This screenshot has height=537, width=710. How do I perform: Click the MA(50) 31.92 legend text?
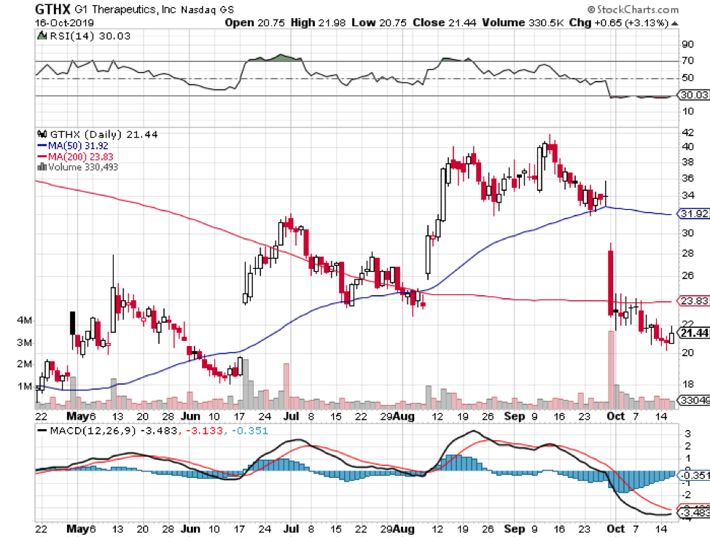pyautogui.click(x=78, y=146)
